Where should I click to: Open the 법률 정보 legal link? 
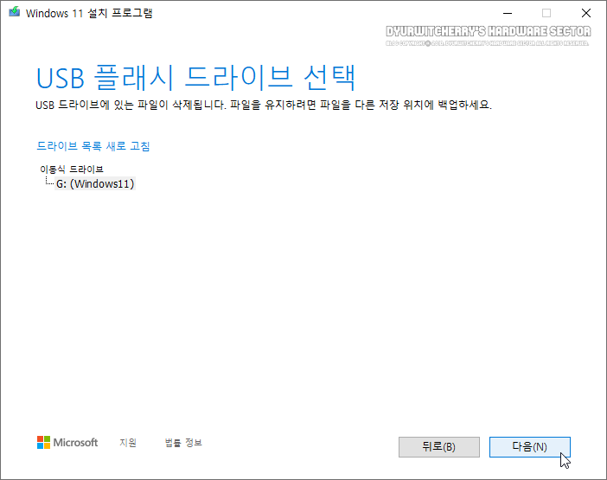tap(183, 443)
